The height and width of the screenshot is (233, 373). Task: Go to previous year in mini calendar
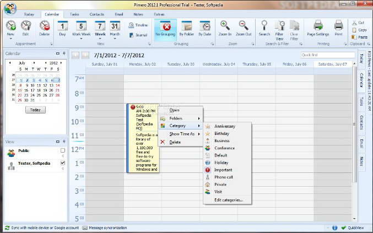pos(46,63)
